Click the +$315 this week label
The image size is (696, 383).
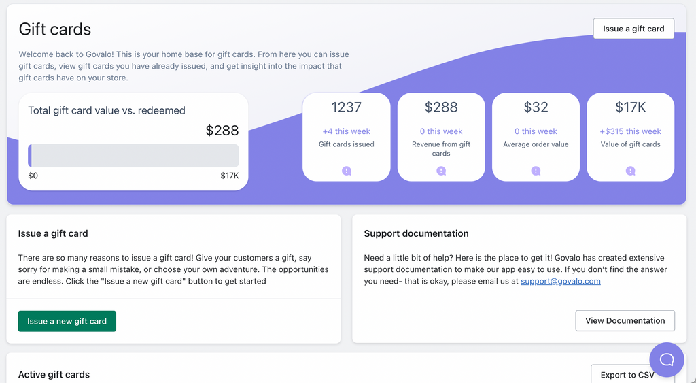tap(631, 131)
